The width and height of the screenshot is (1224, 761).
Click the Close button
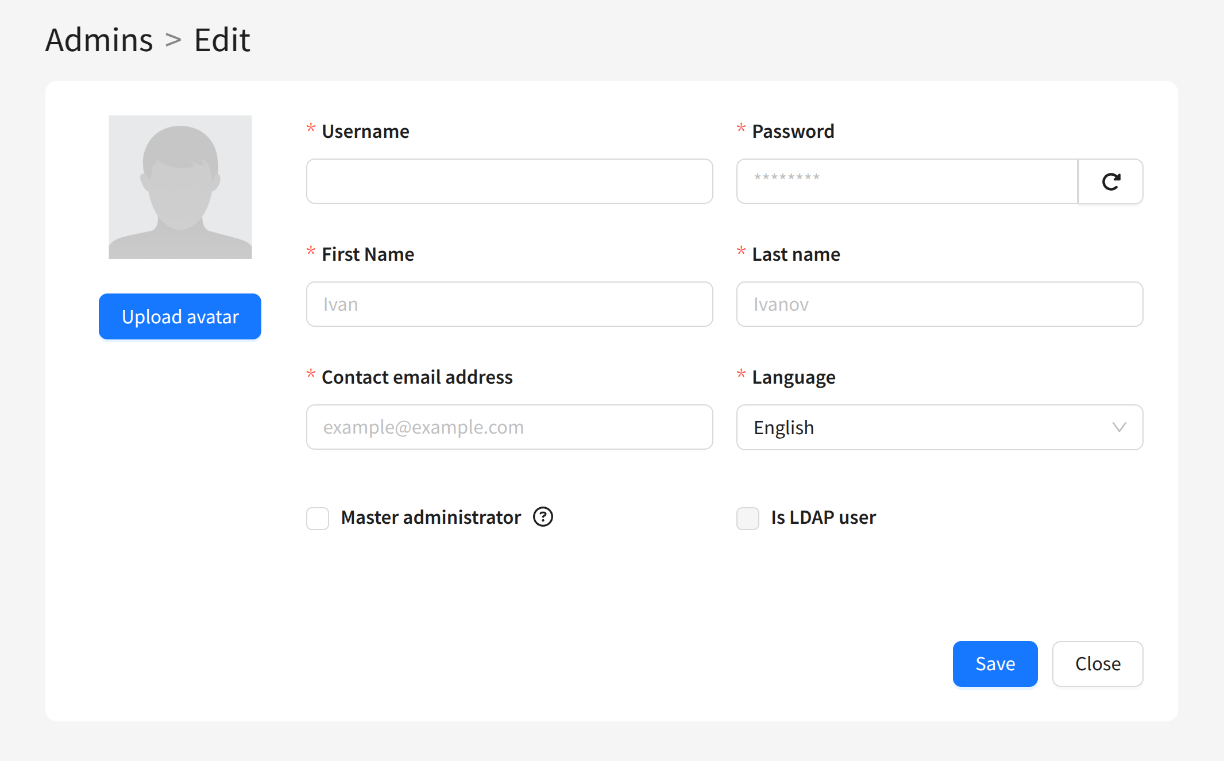(x=1097, y=664)
